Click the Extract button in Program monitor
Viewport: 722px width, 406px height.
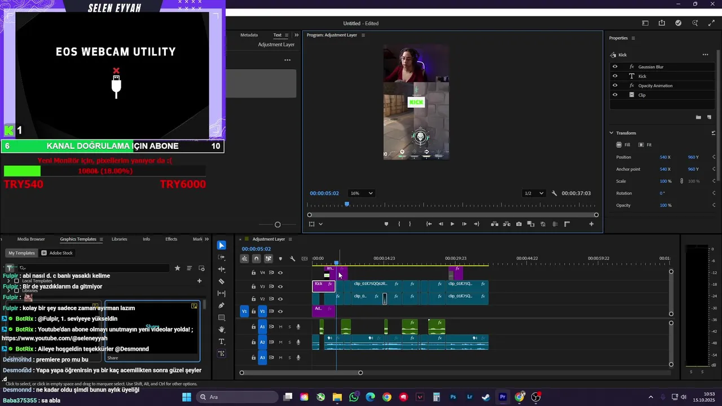pos(507,224)
